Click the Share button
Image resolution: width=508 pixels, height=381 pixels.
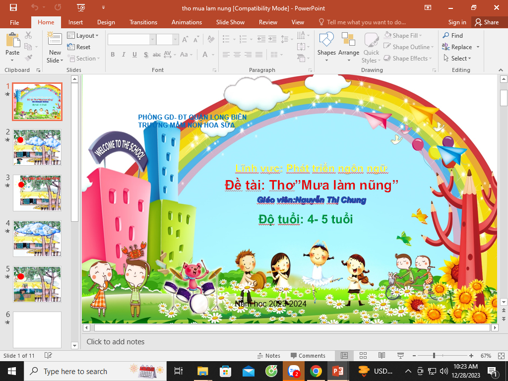pos(486,22)
